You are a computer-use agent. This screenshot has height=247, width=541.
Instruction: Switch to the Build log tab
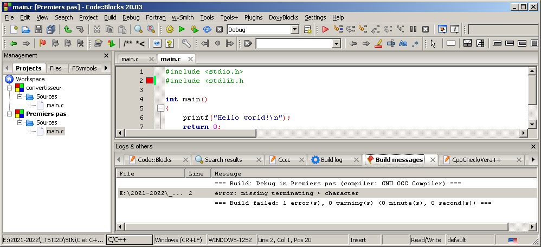(x=332, y=160)
